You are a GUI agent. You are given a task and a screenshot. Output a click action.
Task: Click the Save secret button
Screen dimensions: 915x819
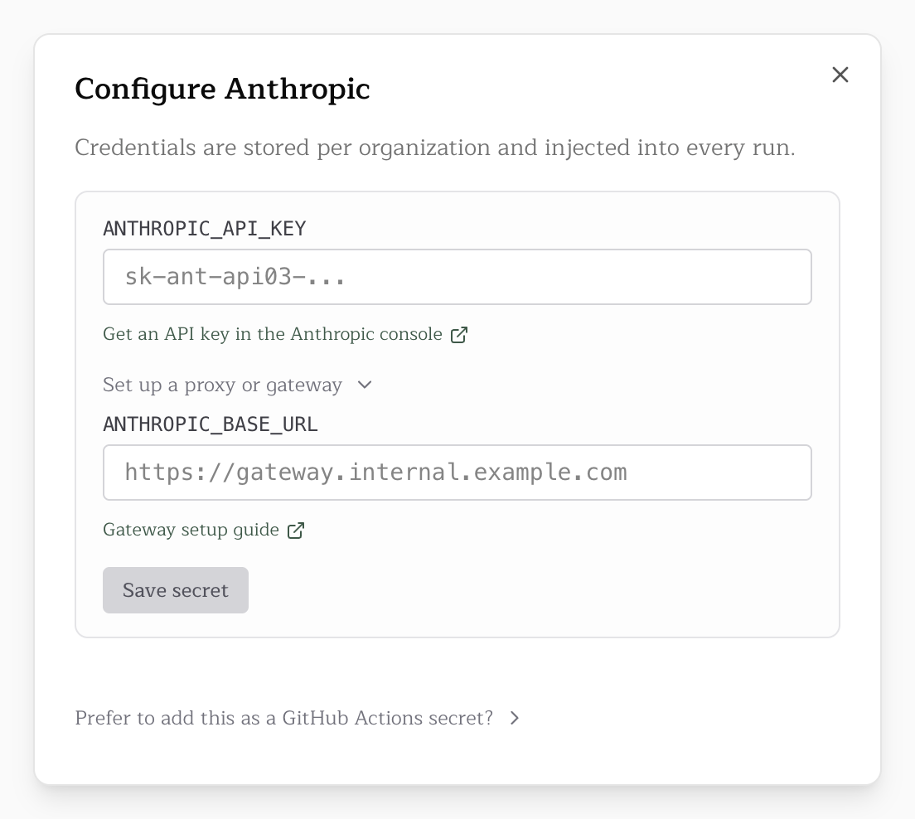[176, 590]
